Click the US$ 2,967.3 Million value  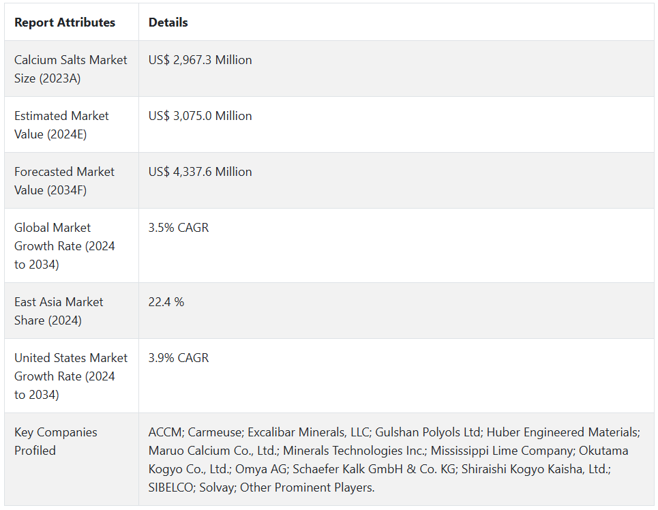[x=200, y=60]
